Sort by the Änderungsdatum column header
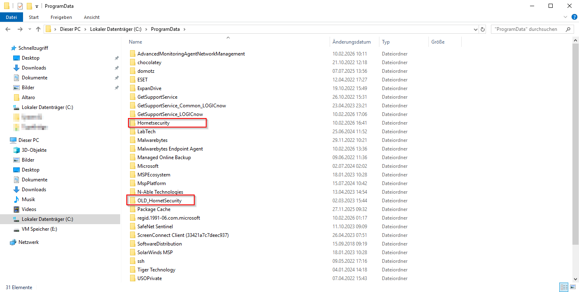 pos(351,42)
